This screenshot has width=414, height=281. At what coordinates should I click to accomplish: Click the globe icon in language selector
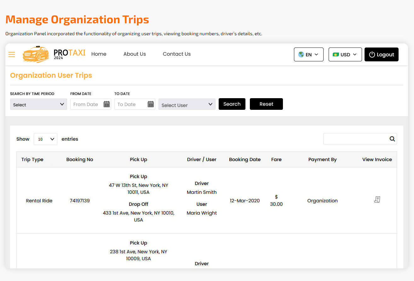301,54
